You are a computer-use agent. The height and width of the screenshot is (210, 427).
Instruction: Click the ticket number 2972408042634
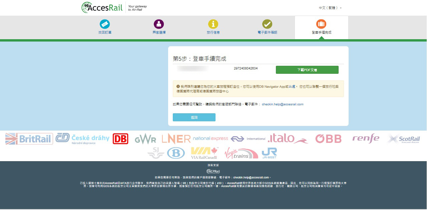246,68
